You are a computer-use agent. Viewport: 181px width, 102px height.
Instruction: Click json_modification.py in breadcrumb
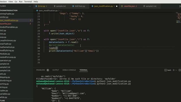pyautogui.click(x=48, y=10)
